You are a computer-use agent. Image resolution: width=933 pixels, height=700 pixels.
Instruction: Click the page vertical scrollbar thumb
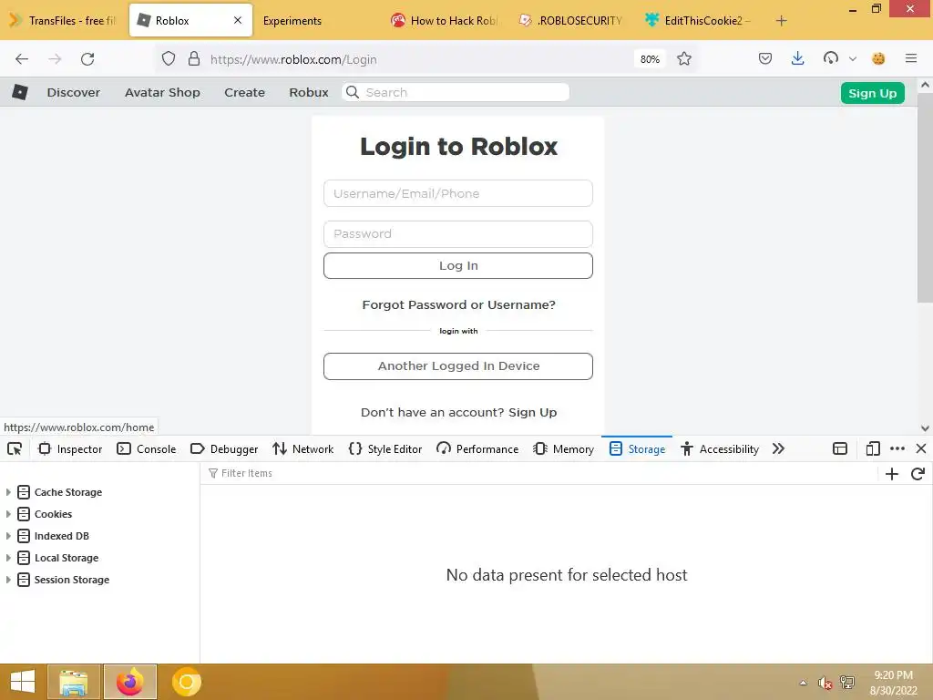[925, 198]
